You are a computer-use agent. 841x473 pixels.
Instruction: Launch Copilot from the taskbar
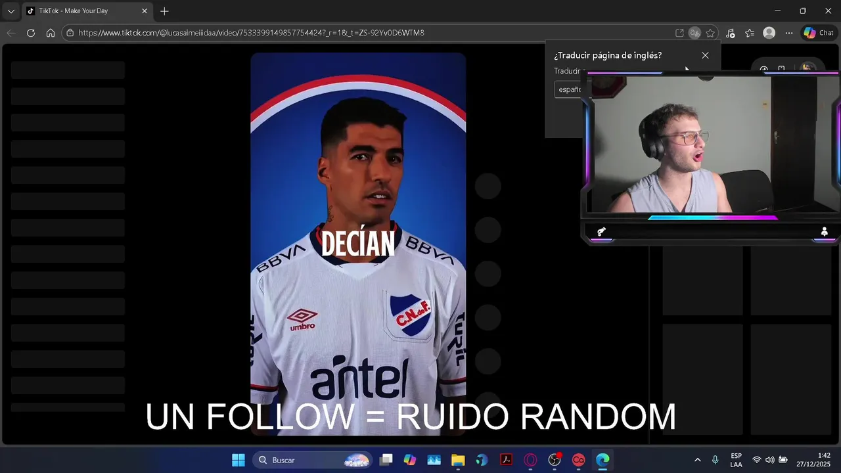click(410, 460)
